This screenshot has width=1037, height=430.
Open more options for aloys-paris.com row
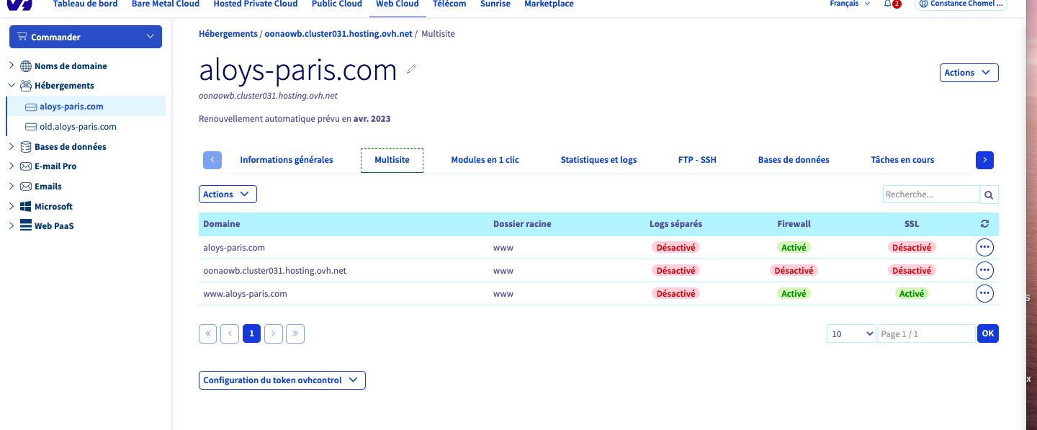984,248
